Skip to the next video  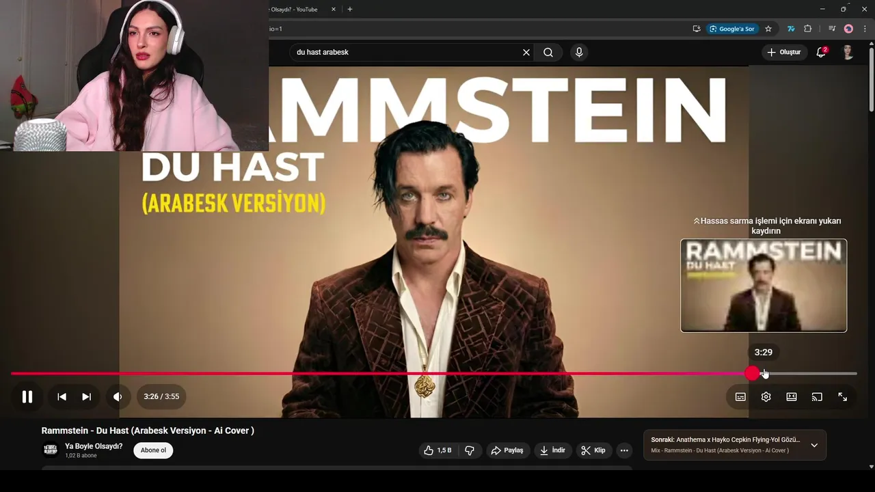click(86, 396)
